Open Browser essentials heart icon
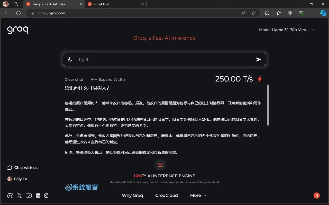The image size is (329, 205). [x=301, y=13]
